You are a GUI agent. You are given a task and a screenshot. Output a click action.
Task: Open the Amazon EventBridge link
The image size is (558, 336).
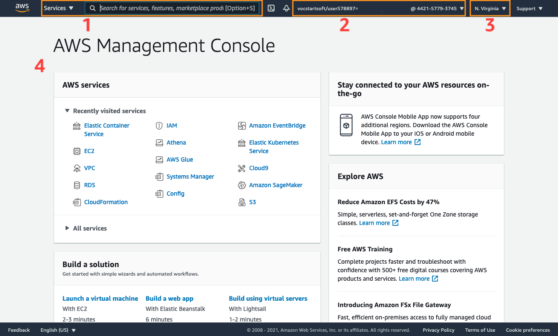[278, 125]
